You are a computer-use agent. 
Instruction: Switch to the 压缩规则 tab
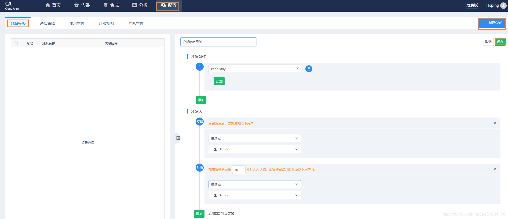click(x=107, y=23)
